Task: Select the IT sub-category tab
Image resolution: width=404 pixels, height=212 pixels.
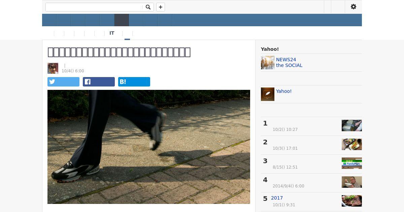Action: (x=112, y=33)
